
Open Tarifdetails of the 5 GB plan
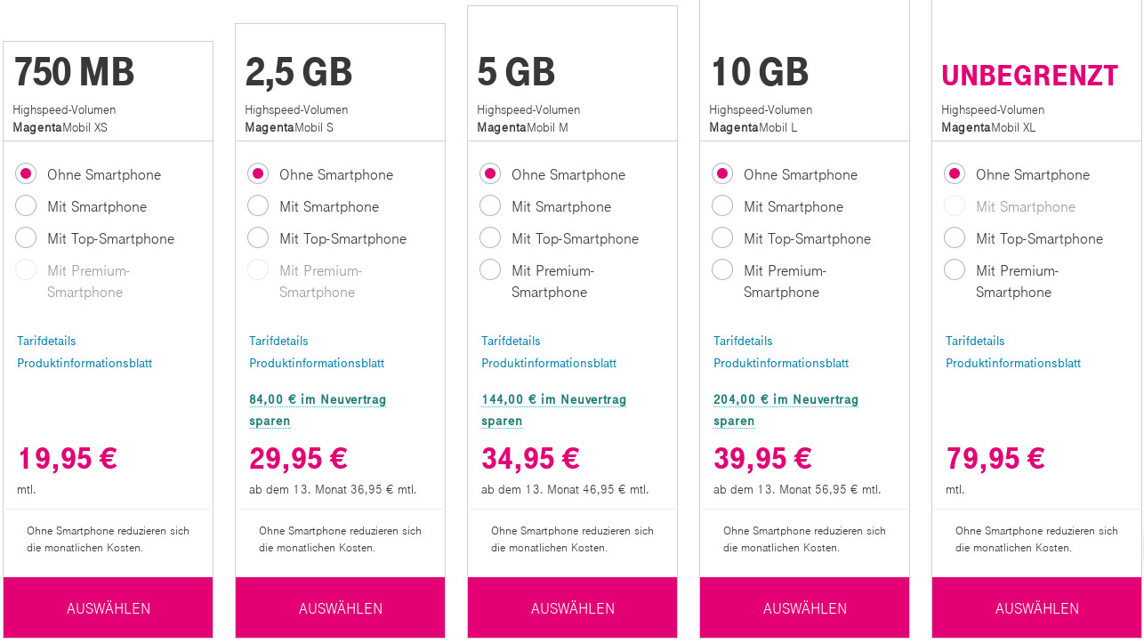511,340
